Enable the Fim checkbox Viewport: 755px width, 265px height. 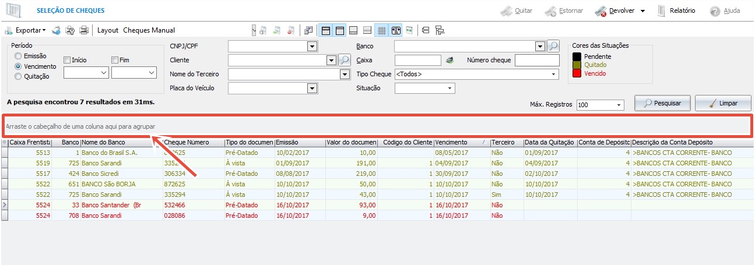(115, 59)
